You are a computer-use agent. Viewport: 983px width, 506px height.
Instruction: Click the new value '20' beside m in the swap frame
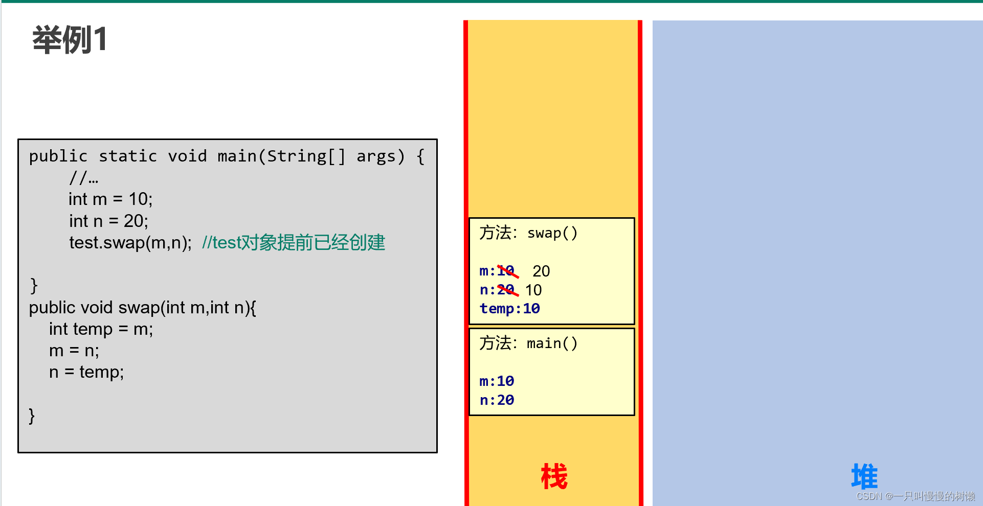(541, 271)
